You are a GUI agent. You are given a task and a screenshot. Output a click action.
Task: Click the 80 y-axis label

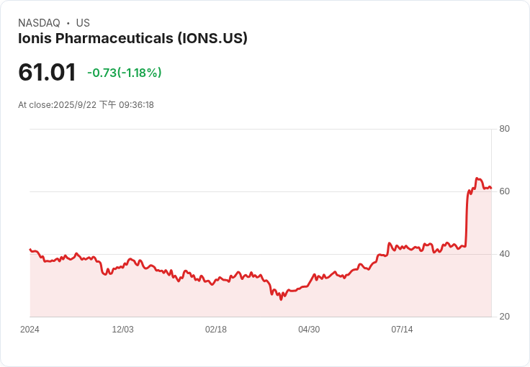(505, 129)
